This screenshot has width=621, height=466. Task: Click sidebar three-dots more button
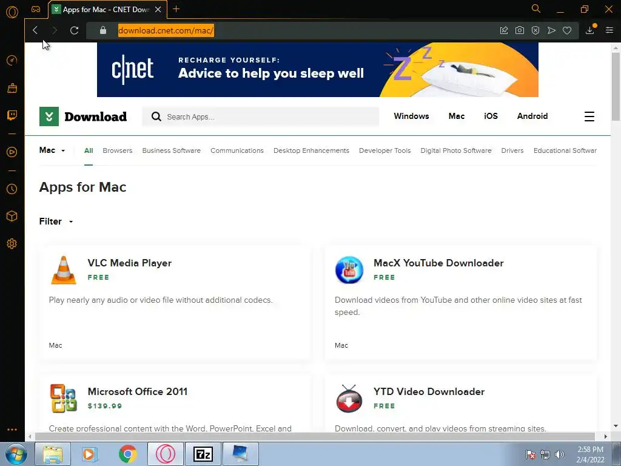pos(12,430)
